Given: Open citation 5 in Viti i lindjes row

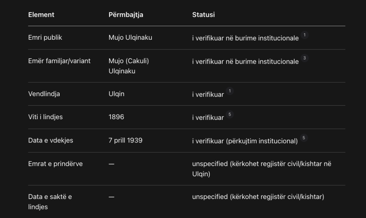Looking at the screenshot, I should (x=230, y=115).
